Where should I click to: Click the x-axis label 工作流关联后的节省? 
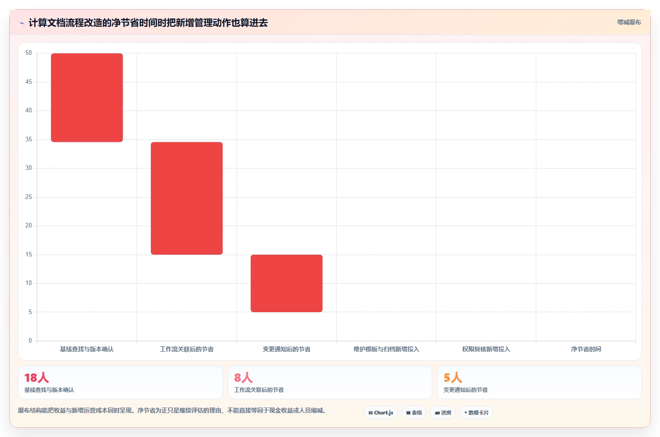[x=187, y=349]
